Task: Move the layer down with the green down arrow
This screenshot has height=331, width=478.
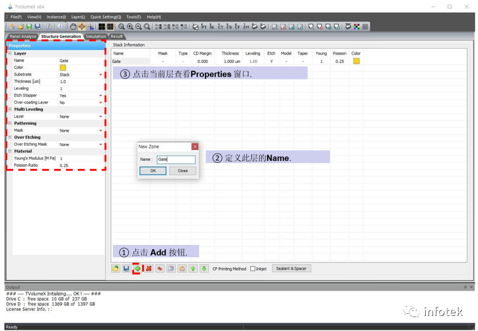Action: 204,269
